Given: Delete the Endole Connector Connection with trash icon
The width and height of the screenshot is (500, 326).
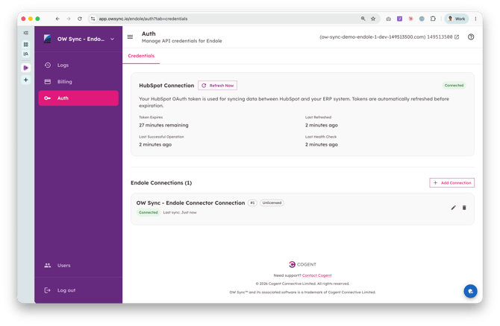Looking at the screenshot, I should click(x=464, y=208).
